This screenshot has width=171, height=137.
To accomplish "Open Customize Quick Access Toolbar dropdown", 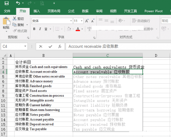I will (x=54, y=3).
